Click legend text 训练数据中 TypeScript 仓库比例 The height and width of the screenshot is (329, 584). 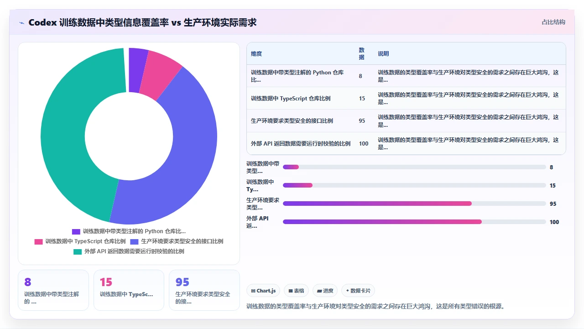[85, 241]
